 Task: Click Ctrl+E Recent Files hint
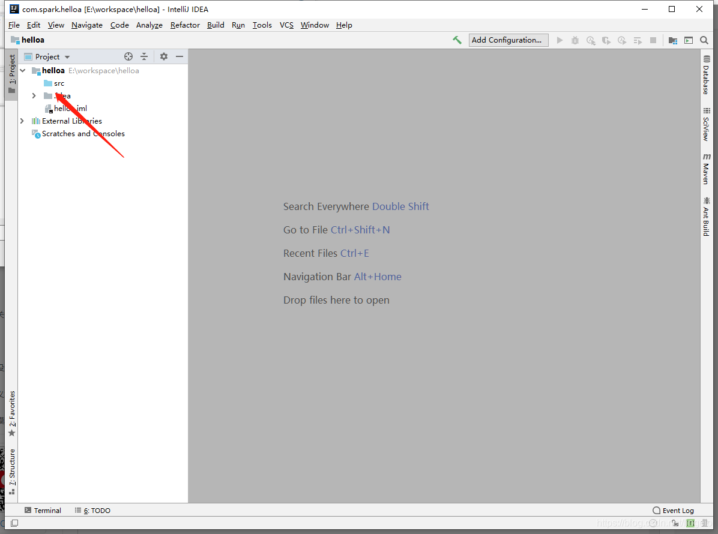[354, 253]
